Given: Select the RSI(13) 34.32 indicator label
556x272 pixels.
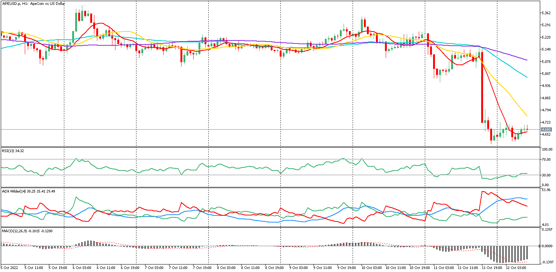Looking at the screenshot, I should (x=13, y=151).
